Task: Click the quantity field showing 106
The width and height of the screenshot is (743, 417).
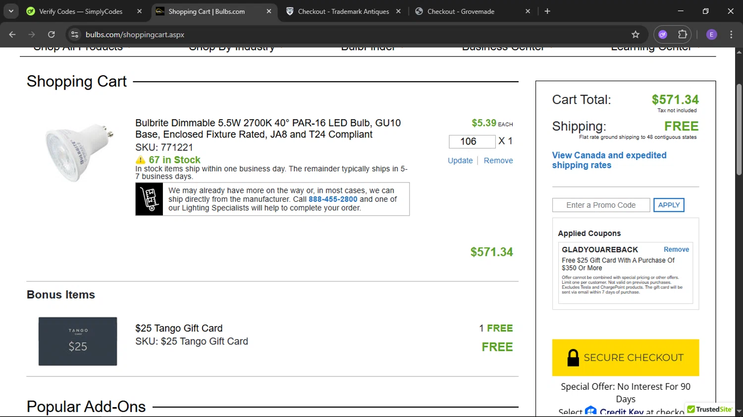Action: [472, 141]
